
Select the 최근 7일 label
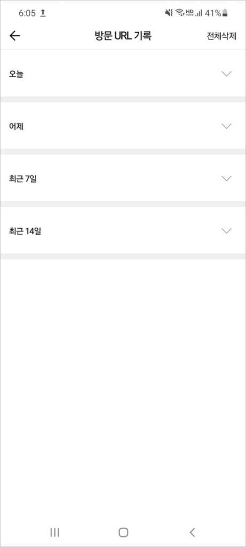(22, 179)
